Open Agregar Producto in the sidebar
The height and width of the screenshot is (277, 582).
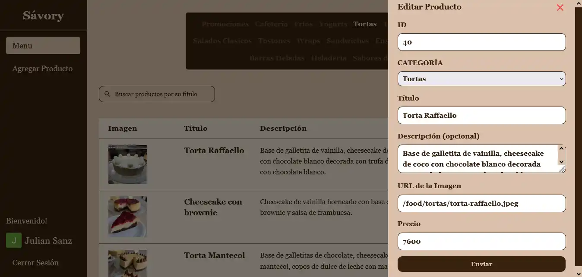(x=42, y=69)
